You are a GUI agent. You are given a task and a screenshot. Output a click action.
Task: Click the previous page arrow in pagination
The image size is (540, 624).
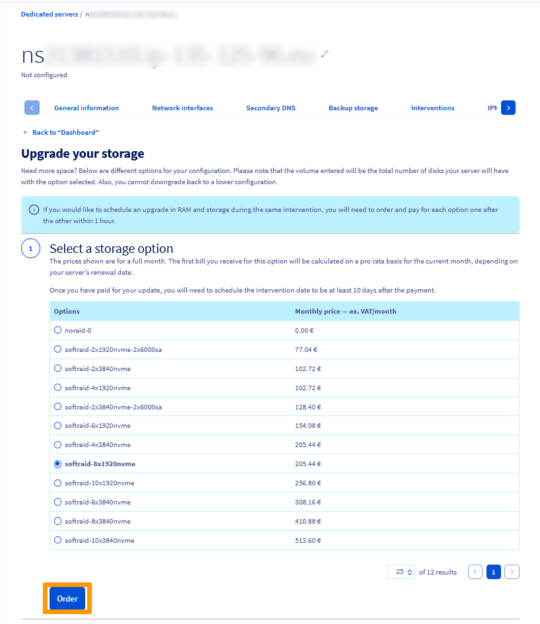point(475,572)
